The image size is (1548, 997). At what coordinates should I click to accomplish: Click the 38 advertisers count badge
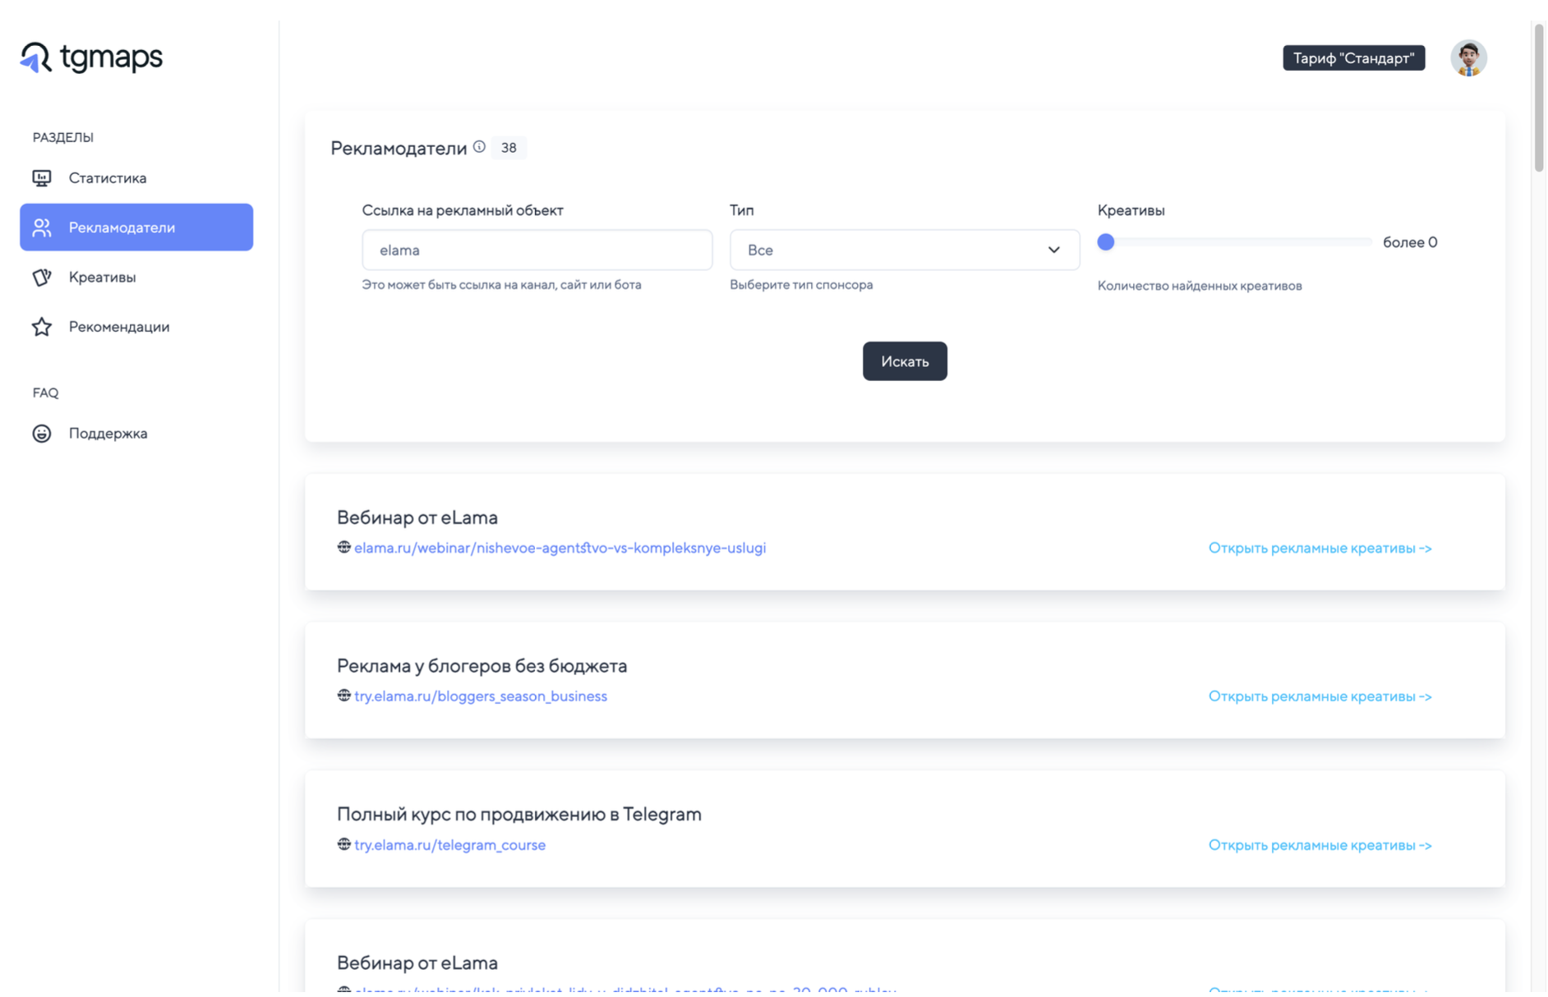(509, 148)
